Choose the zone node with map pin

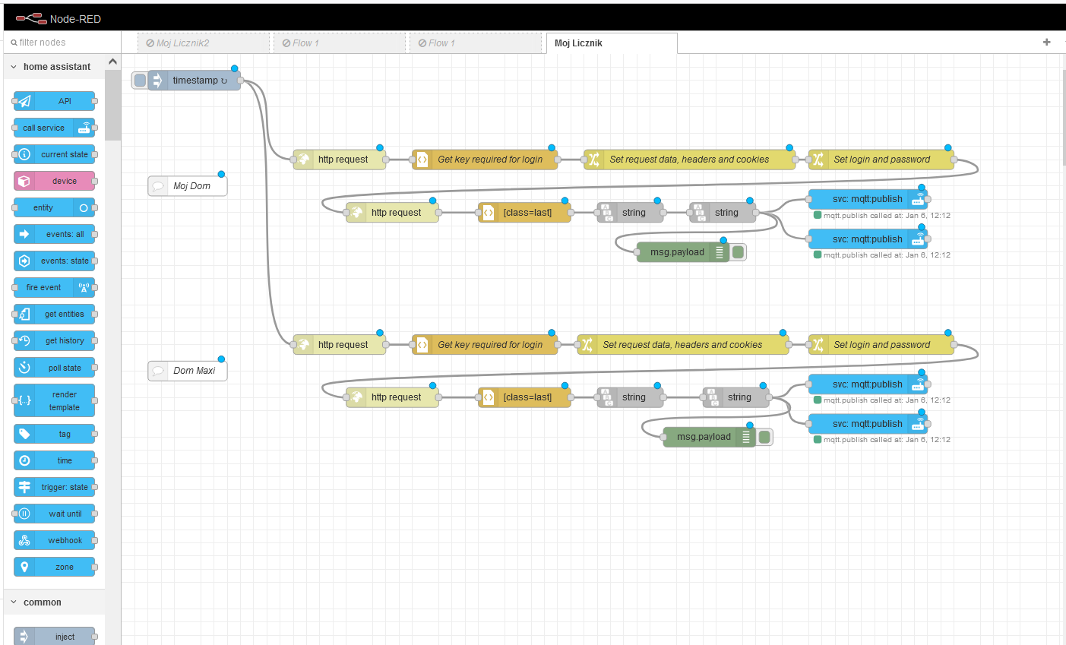pyautogui.click(x=54, y=567)
